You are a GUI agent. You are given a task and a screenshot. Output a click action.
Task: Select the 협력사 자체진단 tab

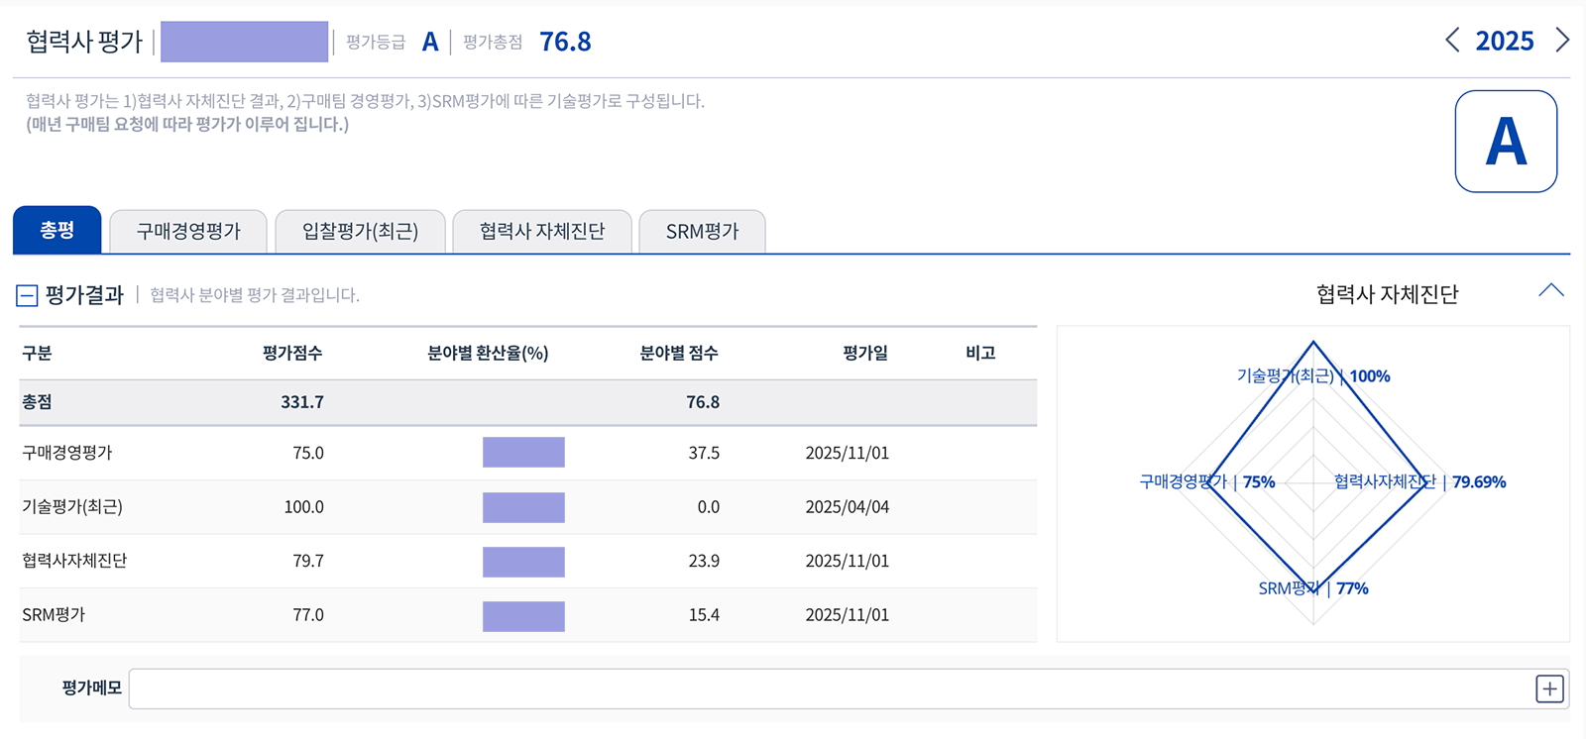(541, 232)
